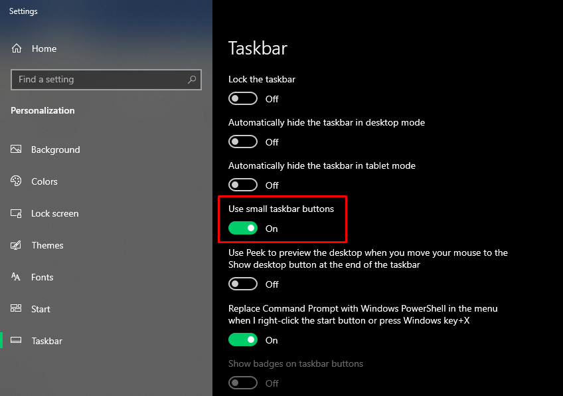Open the Home settings page
This screenshot has width=563, height=396.
point(44,49)
